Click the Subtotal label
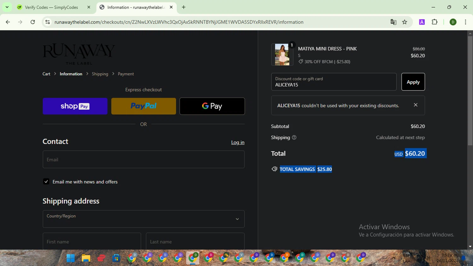 (280, 126)
